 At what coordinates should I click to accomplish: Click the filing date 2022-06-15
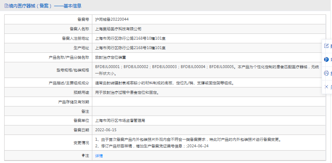click(x=106, y=130)
